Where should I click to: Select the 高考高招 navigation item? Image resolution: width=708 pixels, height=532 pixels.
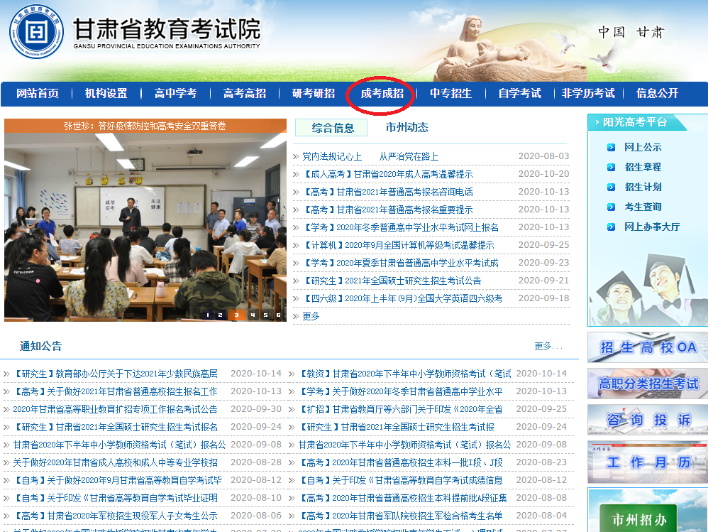[244, 94]
